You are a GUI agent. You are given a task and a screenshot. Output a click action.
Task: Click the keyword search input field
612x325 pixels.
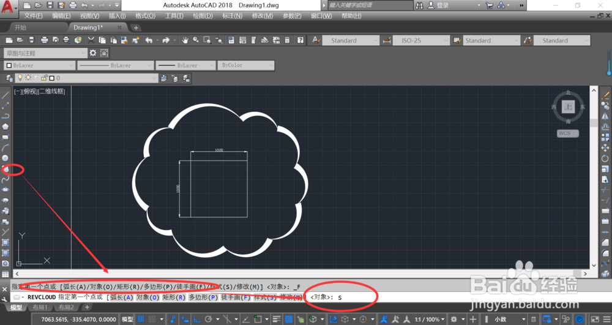point(369,5)
